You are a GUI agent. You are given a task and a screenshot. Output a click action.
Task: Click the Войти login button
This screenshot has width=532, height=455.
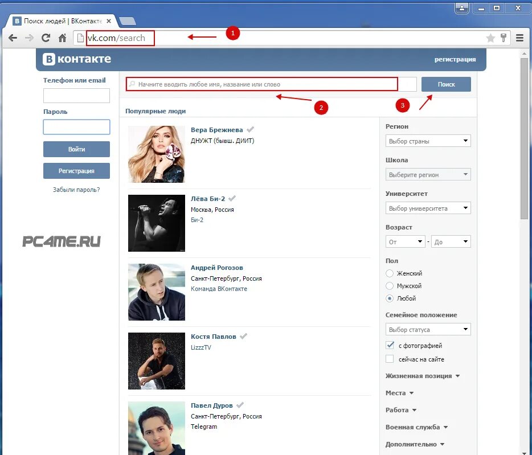[76, 149]
